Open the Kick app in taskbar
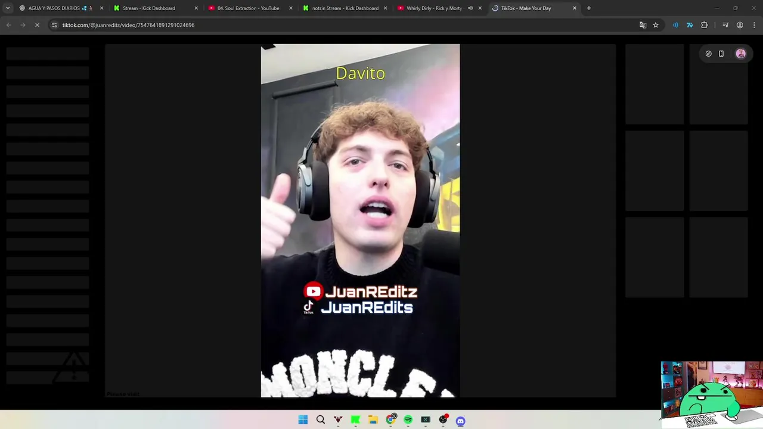 pyautogui.click(x=355, y=420)
